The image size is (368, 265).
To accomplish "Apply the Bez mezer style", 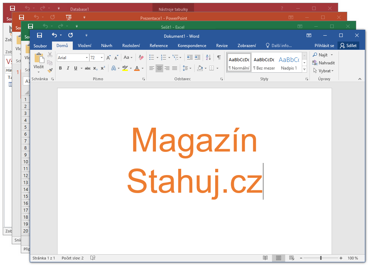I will (x=264, y=63).
